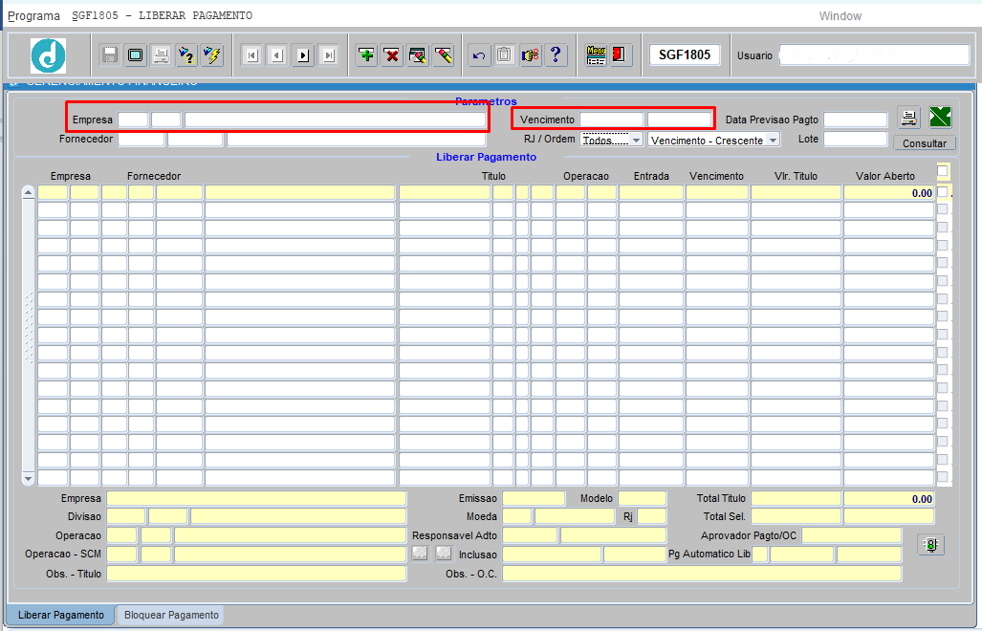The height and width of the screenshot is (631, 982).
Task: Click the red exit door icon
Action: pos(620,55)
